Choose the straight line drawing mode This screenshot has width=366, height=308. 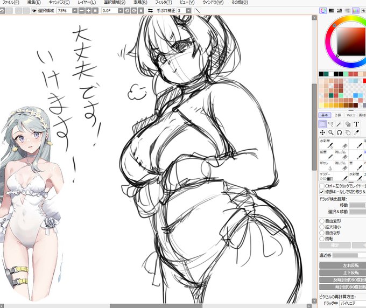point(198,11)
